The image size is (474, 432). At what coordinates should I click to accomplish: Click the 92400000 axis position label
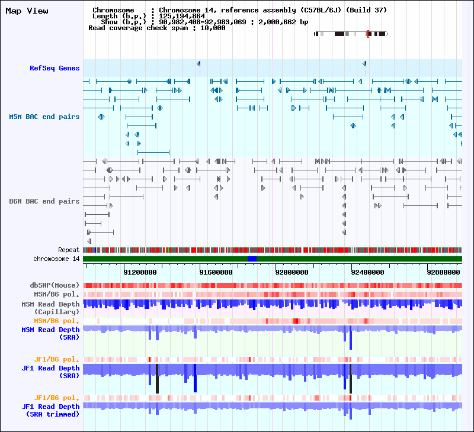367,272
